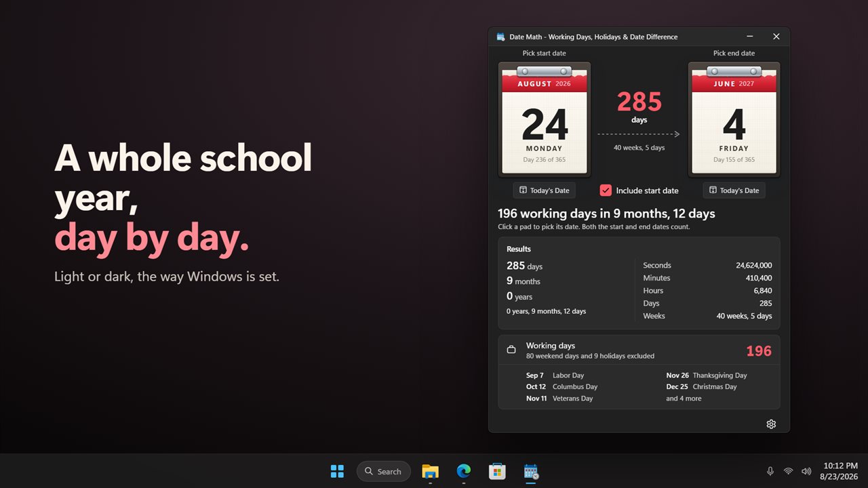Click the volume speaker tray icon

(806, 471)
